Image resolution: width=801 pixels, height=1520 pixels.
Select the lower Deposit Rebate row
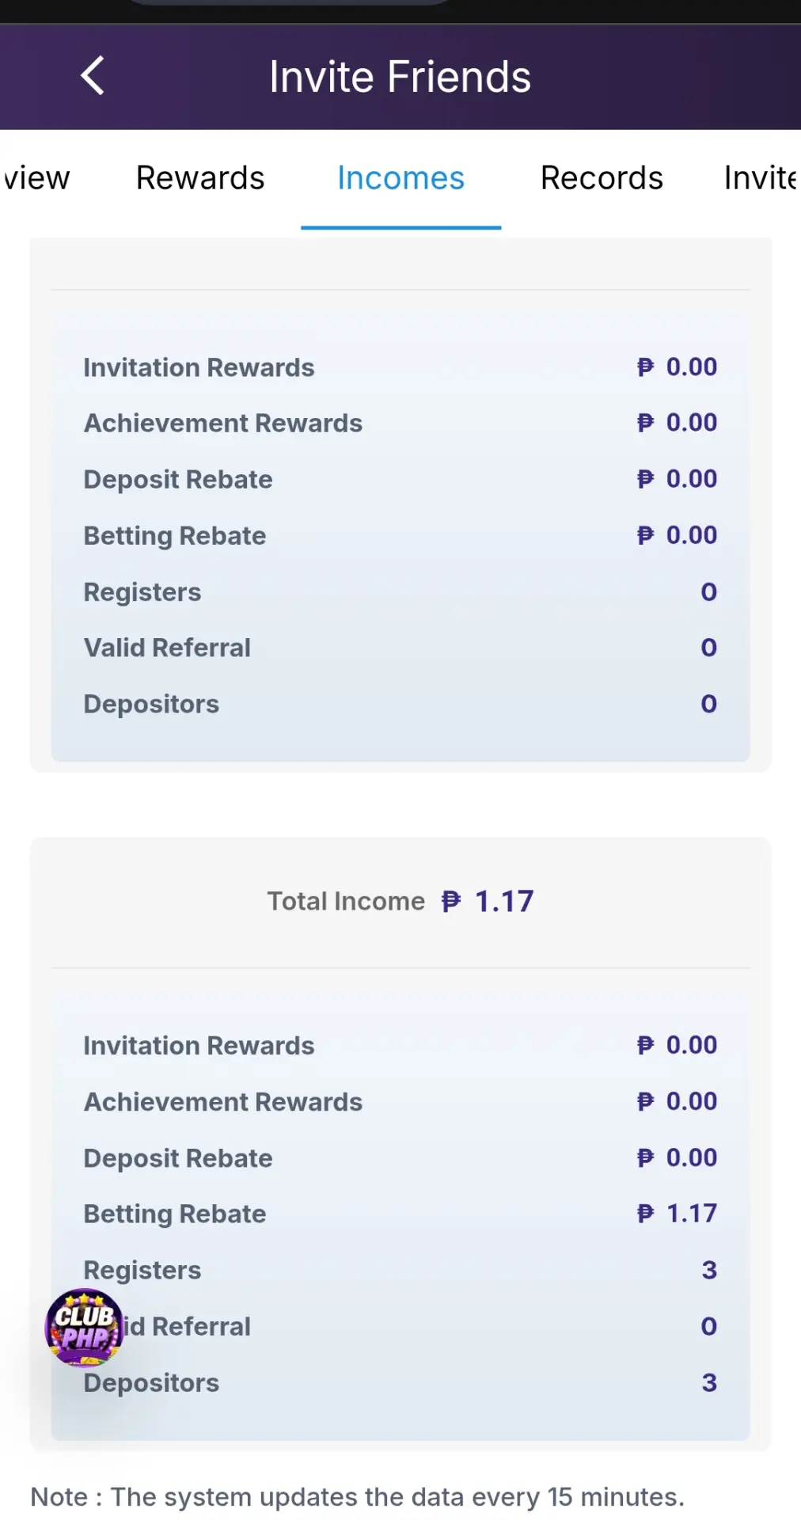click(400, 1157)
